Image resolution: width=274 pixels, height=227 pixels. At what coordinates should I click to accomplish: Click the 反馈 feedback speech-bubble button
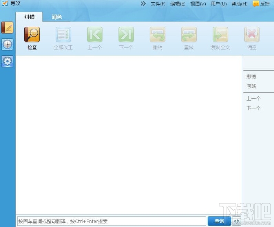coord(261,4)
